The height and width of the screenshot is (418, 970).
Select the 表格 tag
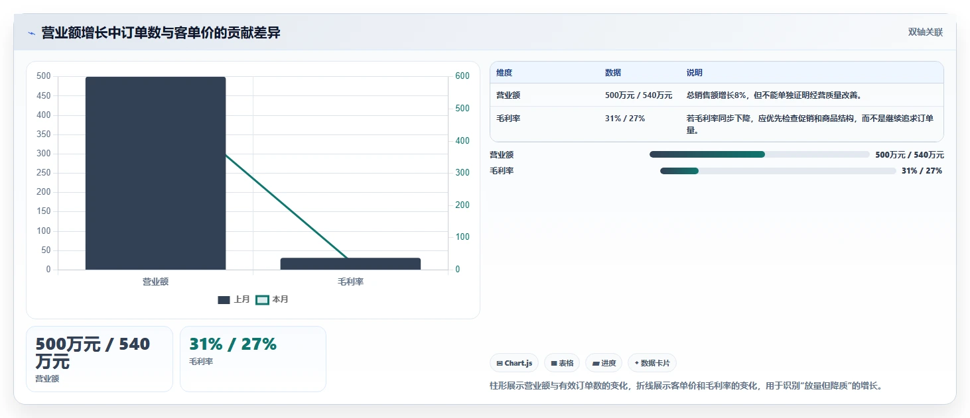pos(562,363)
